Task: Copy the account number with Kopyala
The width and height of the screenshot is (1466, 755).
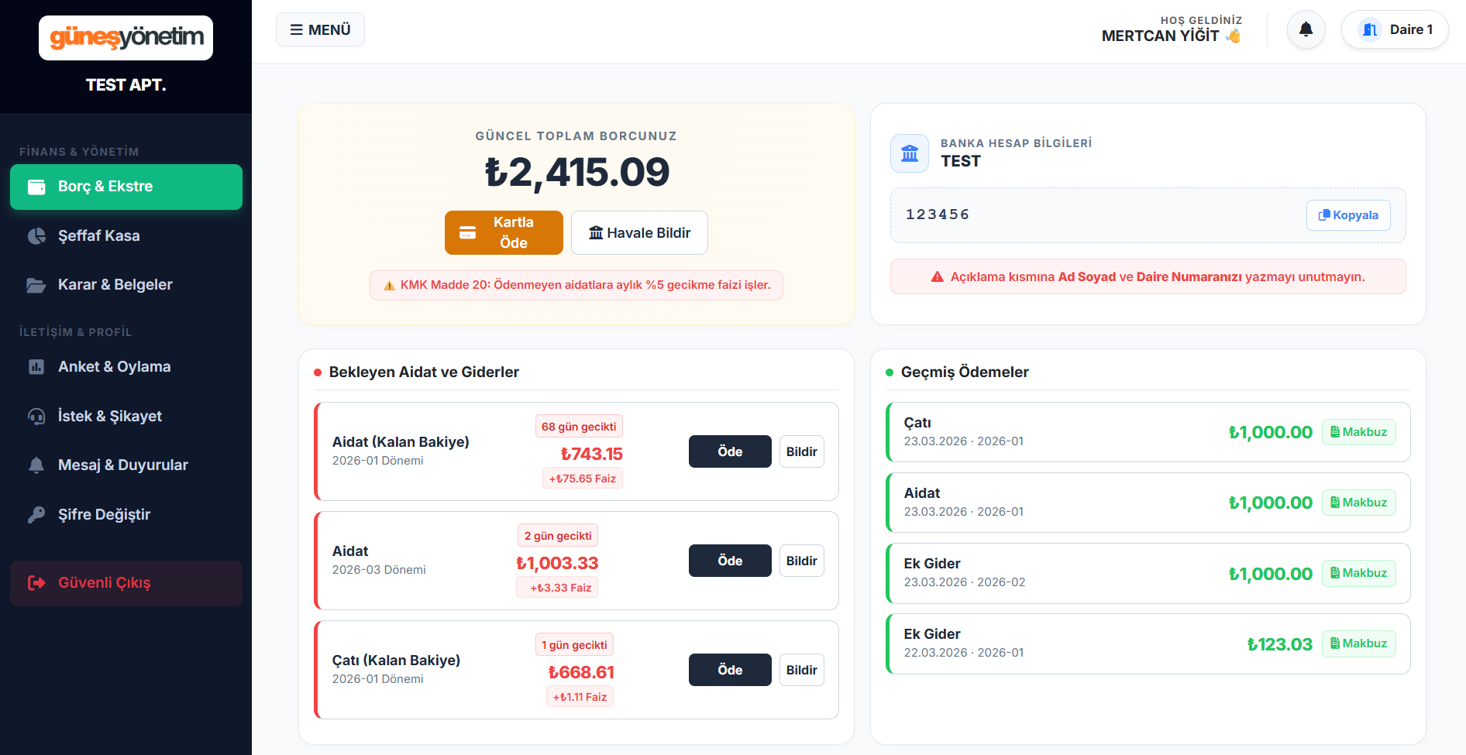Action: click(x=1347, y=215)
